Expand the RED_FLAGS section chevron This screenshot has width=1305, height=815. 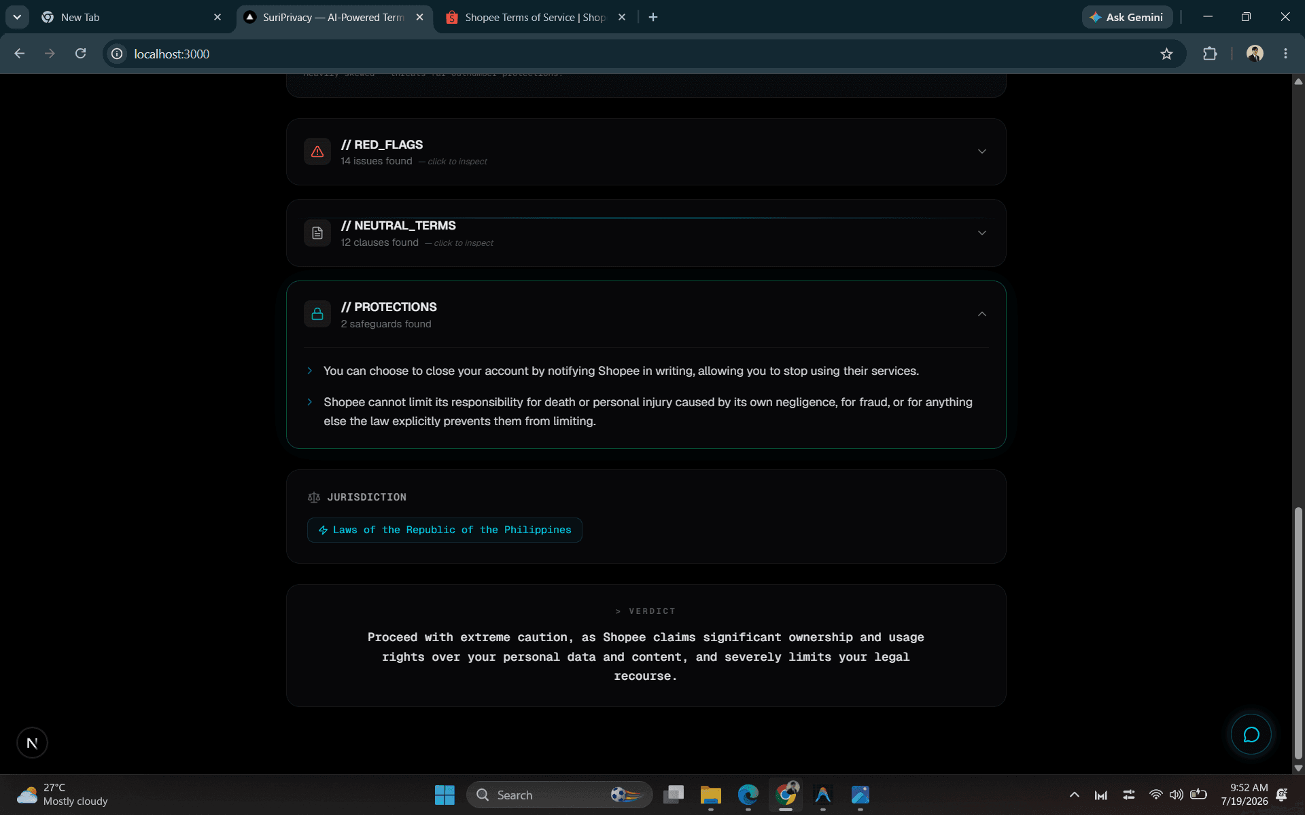click(981, 151)
